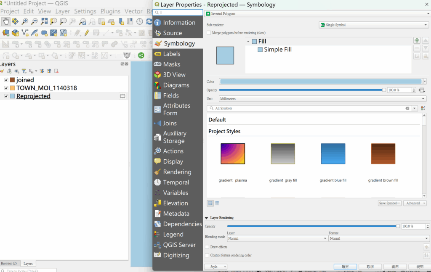
Task: Open the Plugins menu
Action: (110, 11)
